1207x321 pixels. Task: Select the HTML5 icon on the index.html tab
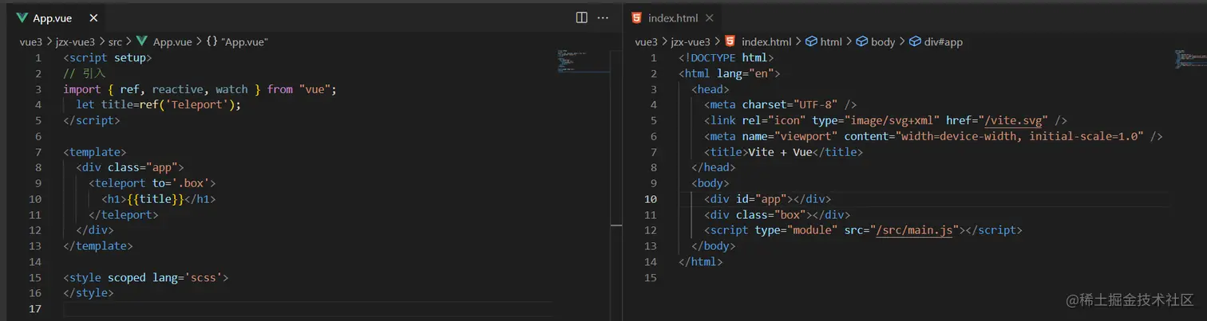(x=636, y=18)
